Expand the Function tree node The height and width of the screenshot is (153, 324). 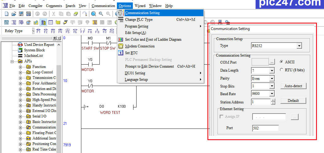click(x=21, y=67)
